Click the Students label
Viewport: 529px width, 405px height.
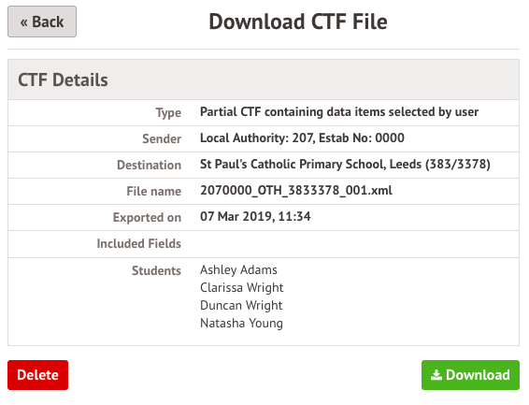tap(156, 270)
